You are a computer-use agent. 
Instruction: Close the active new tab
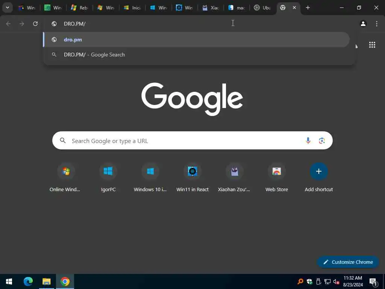[294, 8]
